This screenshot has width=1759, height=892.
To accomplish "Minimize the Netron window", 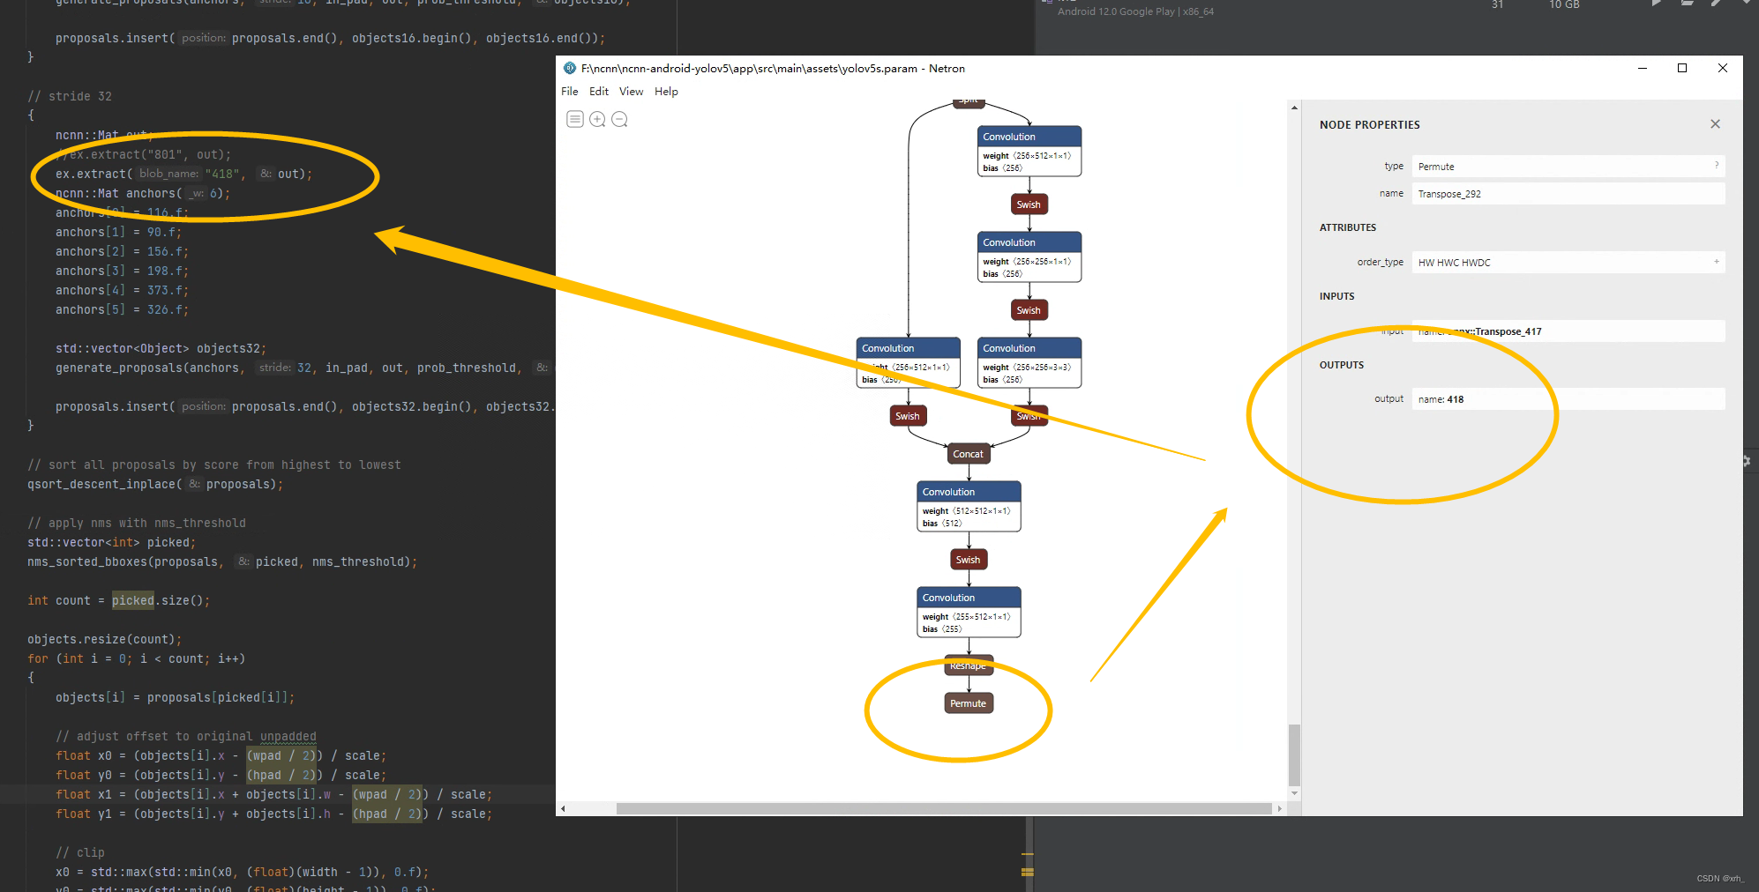I will pos(1643,68).
